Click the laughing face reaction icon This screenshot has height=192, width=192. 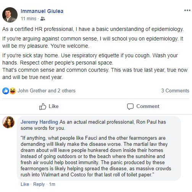point(13,91)
